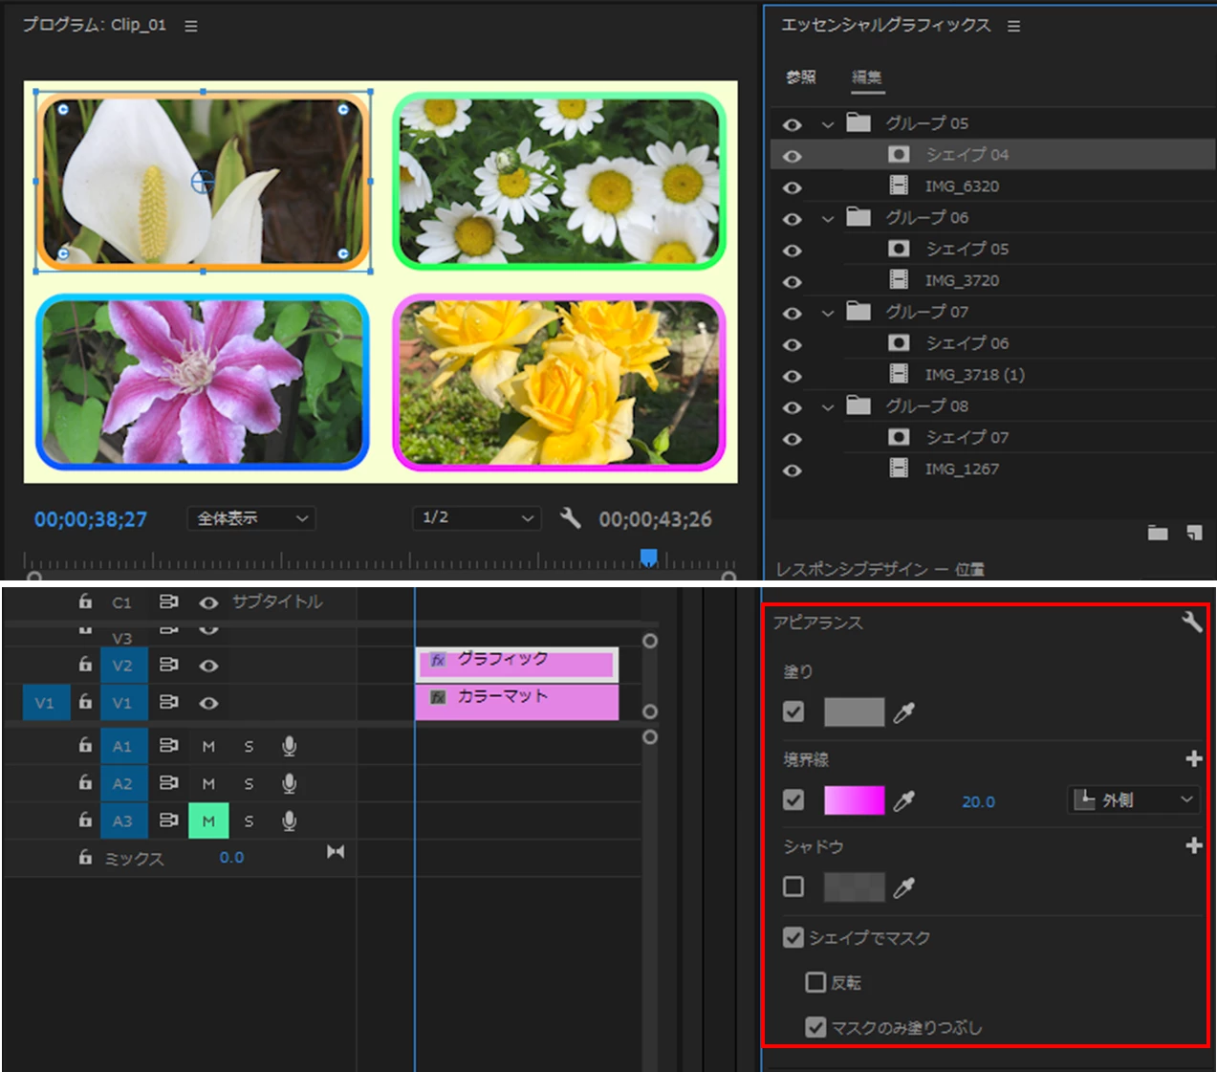Collapse グループ 07 with its chevron

828,313
